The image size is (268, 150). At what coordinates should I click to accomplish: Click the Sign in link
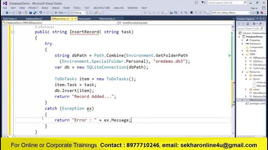[x=254, y=8]
